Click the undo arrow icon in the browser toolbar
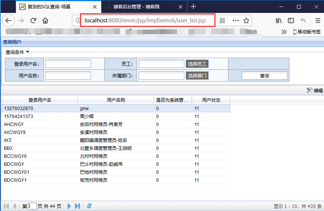324x211 pixels. pyautogui.click(x=303, y=20)
